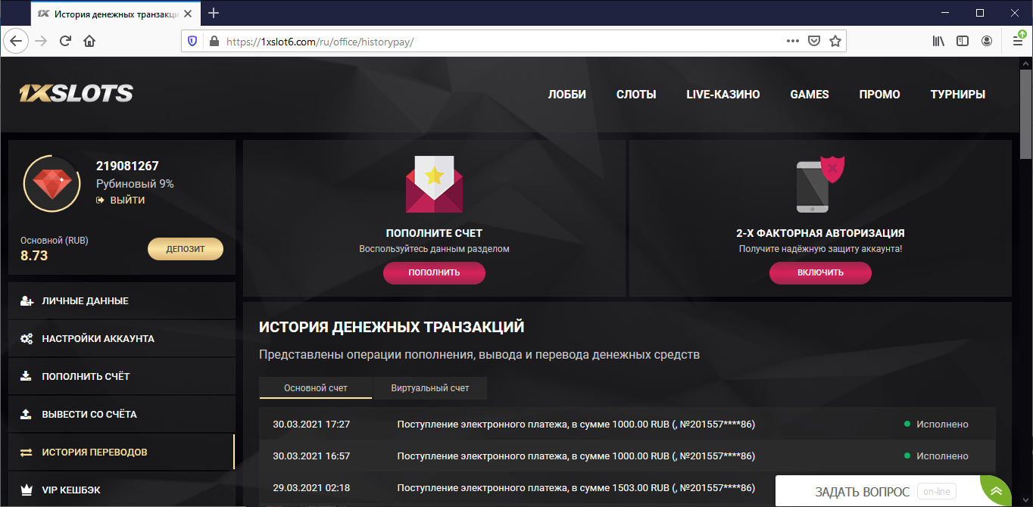Open the Library bookshelf icon
Screen dimensions: 1033x507
[x=938, y=41]
